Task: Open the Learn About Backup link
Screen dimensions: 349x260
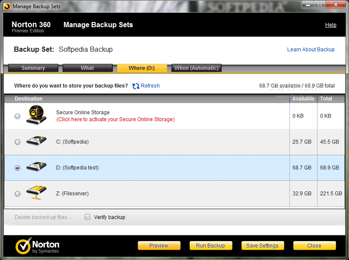Action: [311, 49]
